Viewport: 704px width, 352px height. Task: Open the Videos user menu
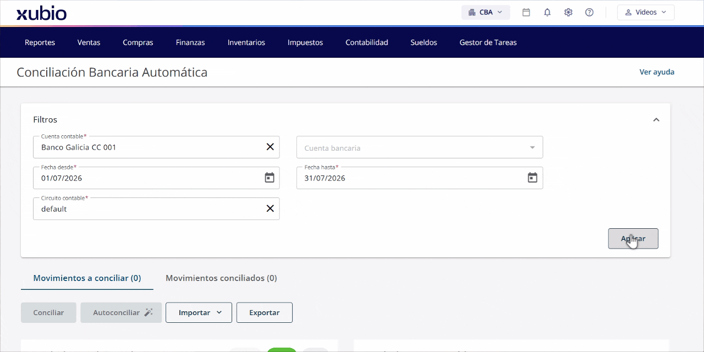(646, 12)
